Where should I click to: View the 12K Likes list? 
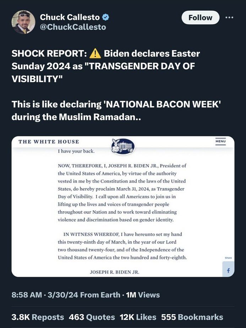(x=138, y=317)
